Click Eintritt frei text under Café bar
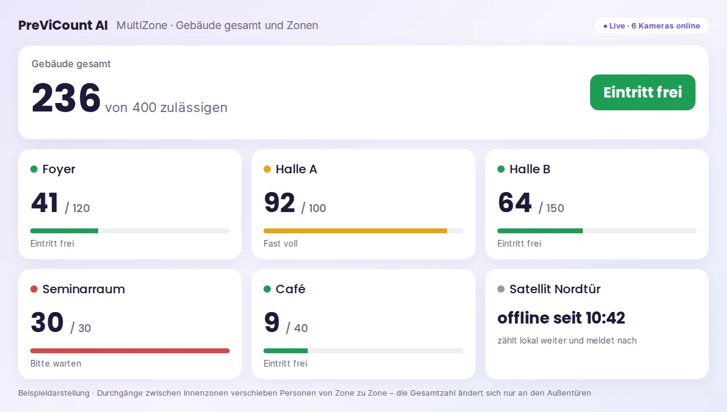Screen dimensions: 727x412 285,364
